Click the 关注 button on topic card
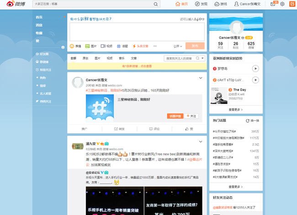Screen dimensions: 297x215 click(x=191, y=116)
